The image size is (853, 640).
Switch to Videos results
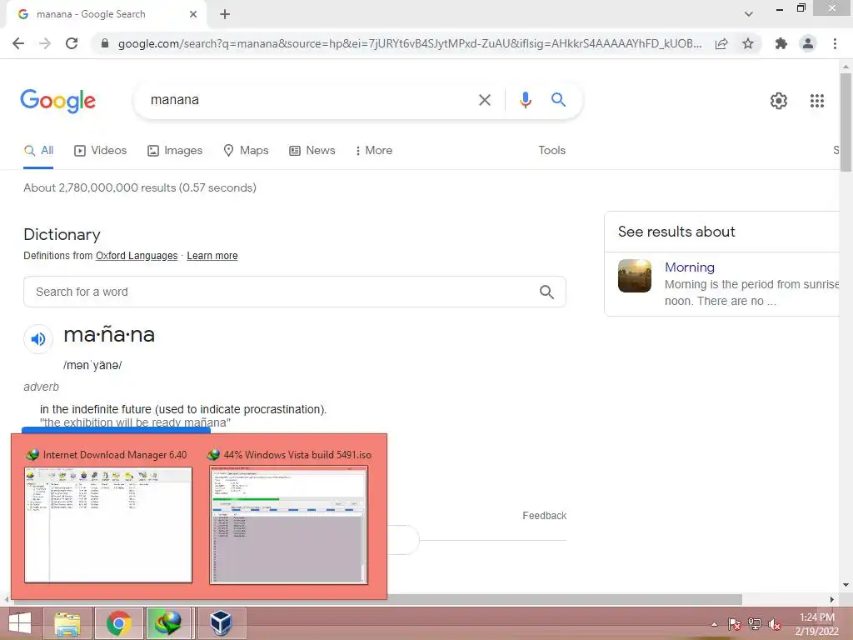click(x=101, y=151)
